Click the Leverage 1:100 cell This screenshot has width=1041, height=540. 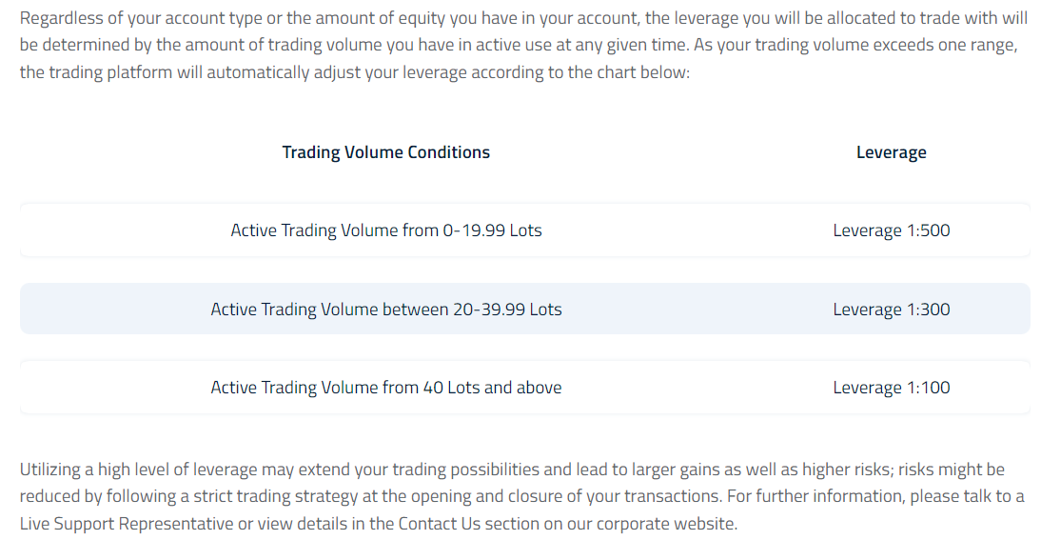891,388
